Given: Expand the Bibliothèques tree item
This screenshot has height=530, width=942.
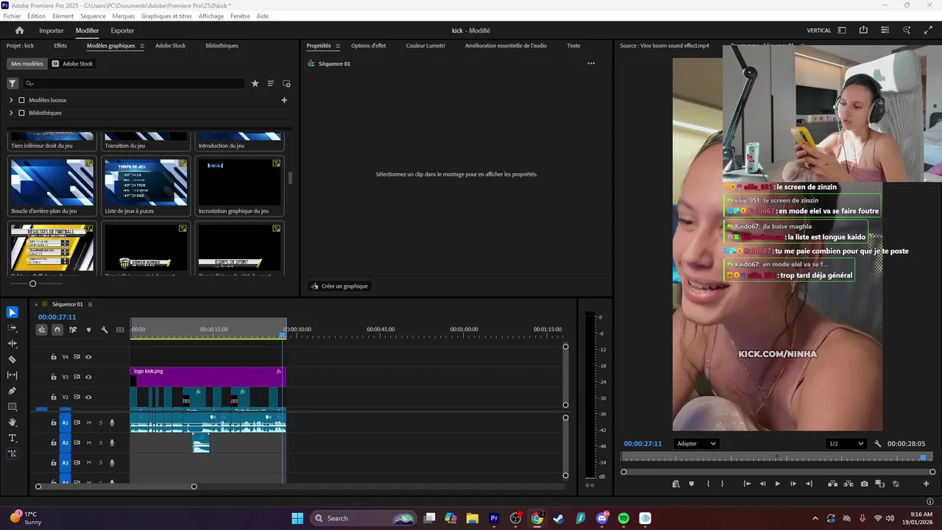Looking at the screenshot, I should pos(11,113).
